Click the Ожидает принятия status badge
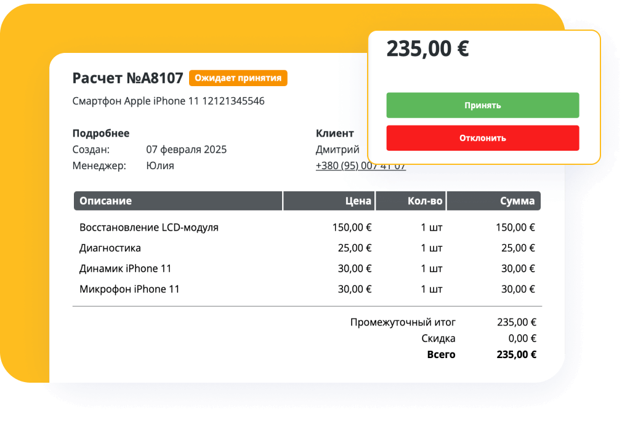Screen dimensions: 638x427 click(238, 78)
